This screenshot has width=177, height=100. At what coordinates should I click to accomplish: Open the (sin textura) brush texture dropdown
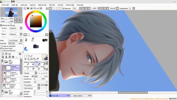point(39,88)
